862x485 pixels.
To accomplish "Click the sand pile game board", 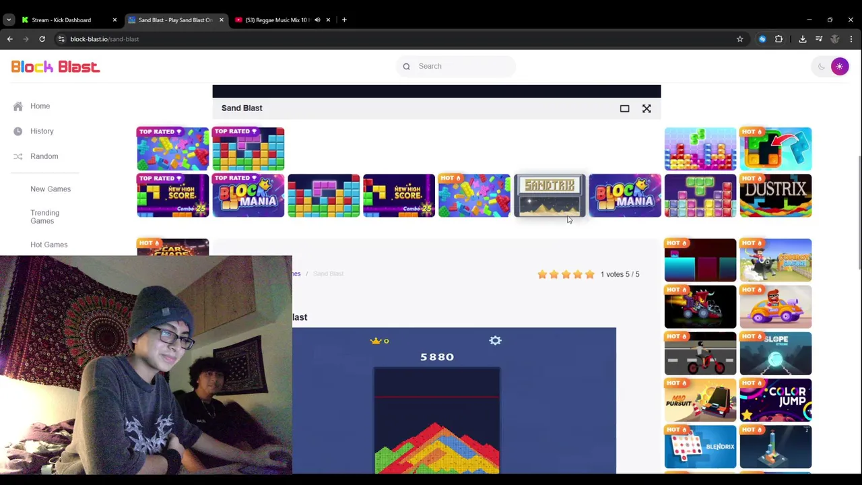I will [x=437, y=421].
